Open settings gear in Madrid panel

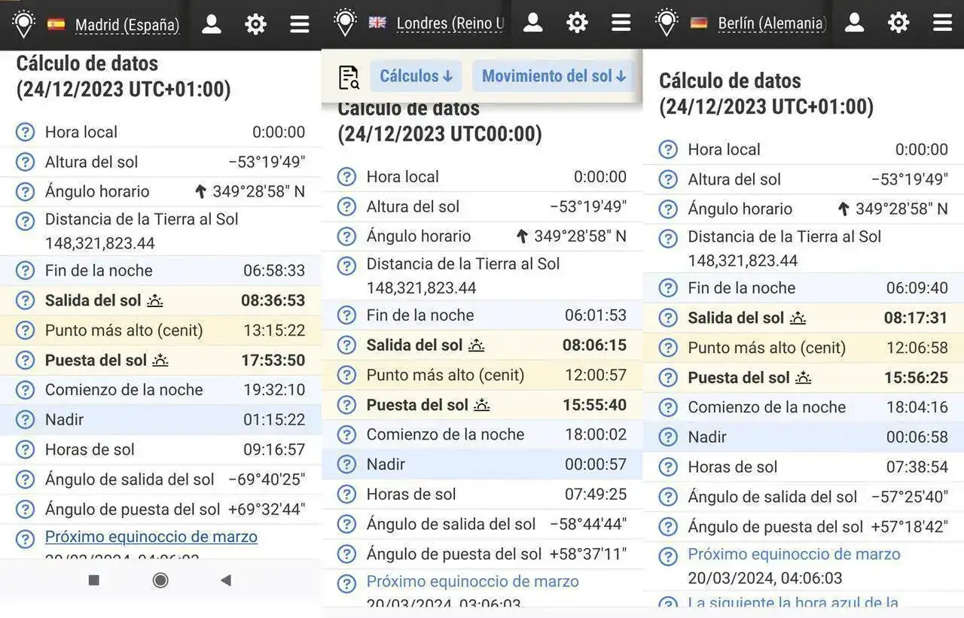[256, 24]
